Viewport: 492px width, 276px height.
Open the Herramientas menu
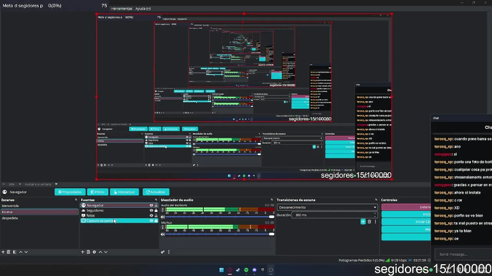point(121,8)
